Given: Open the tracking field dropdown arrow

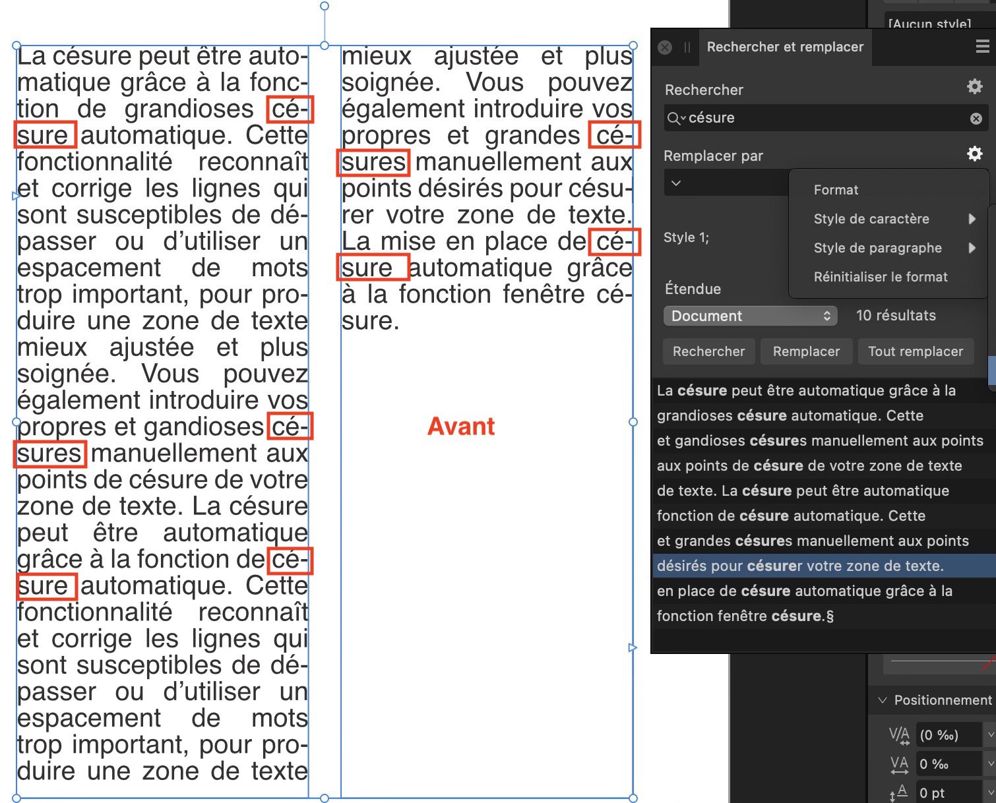Looking at the screenshot, I should click(989, 764).
